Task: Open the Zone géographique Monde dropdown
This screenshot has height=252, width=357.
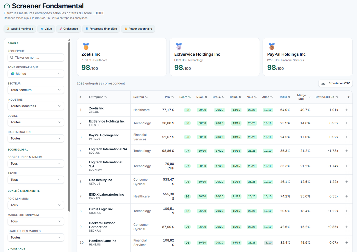Action: (36, 74)
